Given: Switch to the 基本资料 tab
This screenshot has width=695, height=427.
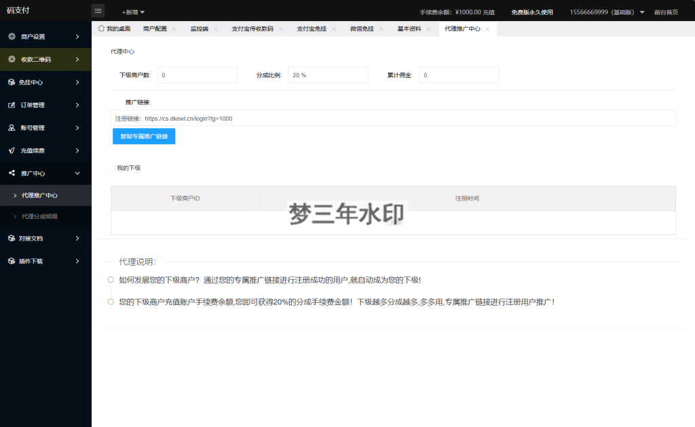Looking at the screenshot, I should (x=409, y=28).
